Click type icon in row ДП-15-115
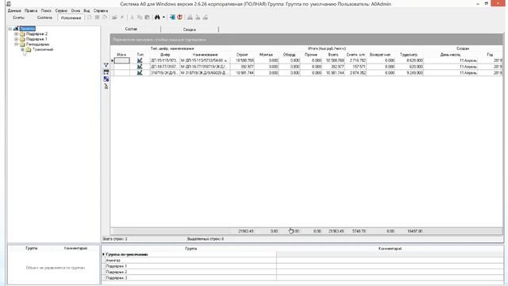Screen dimensions: 508x286 (x=140, y=60)
